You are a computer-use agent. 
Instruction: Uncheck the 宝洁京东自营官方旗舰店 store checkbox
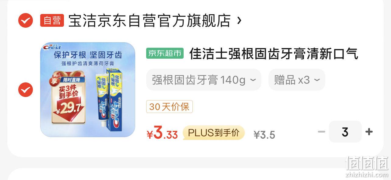pos(26,21)
